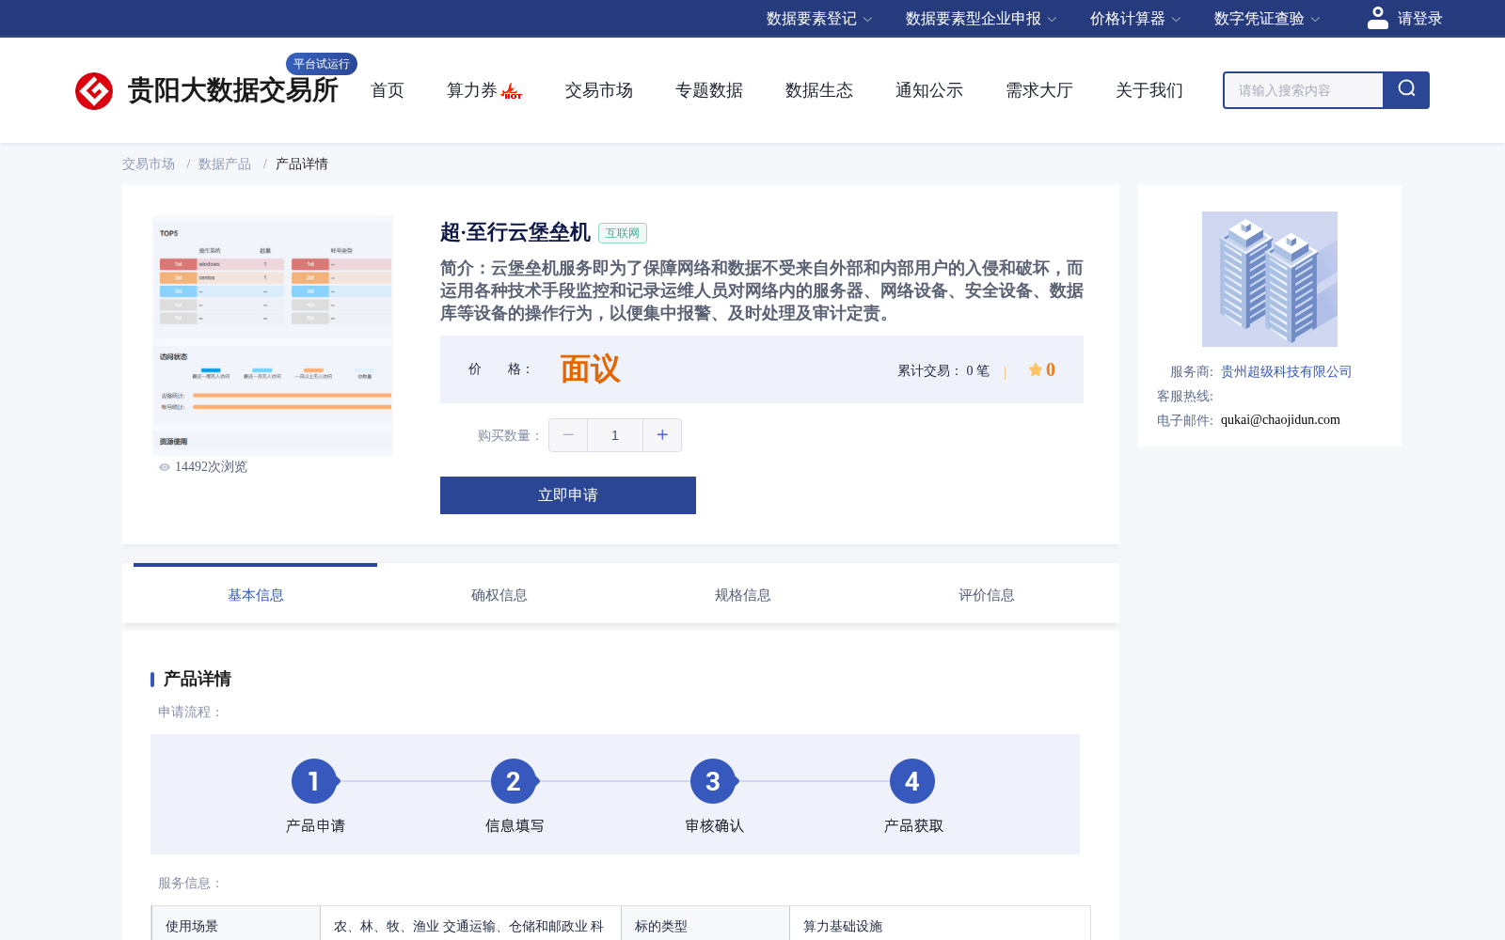This screenshot has height=940, width=1505.
Task: Click the 贵阳大数据交易所 site title
Action: click(x=233, y=90)
